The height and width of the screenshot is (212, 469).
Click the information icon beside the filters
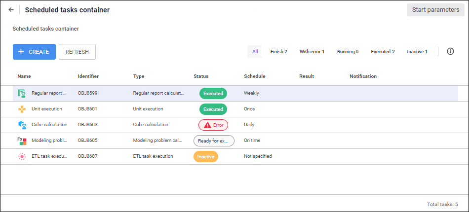(x=450, y=51)
